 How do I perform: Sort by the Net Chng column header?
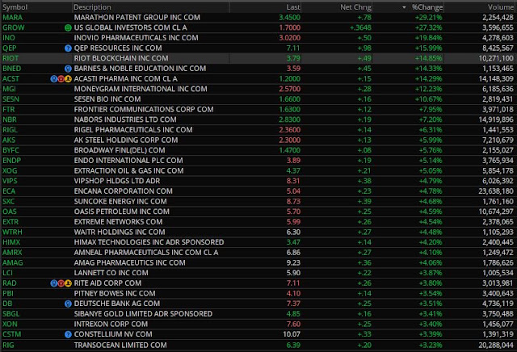point(355,7)
